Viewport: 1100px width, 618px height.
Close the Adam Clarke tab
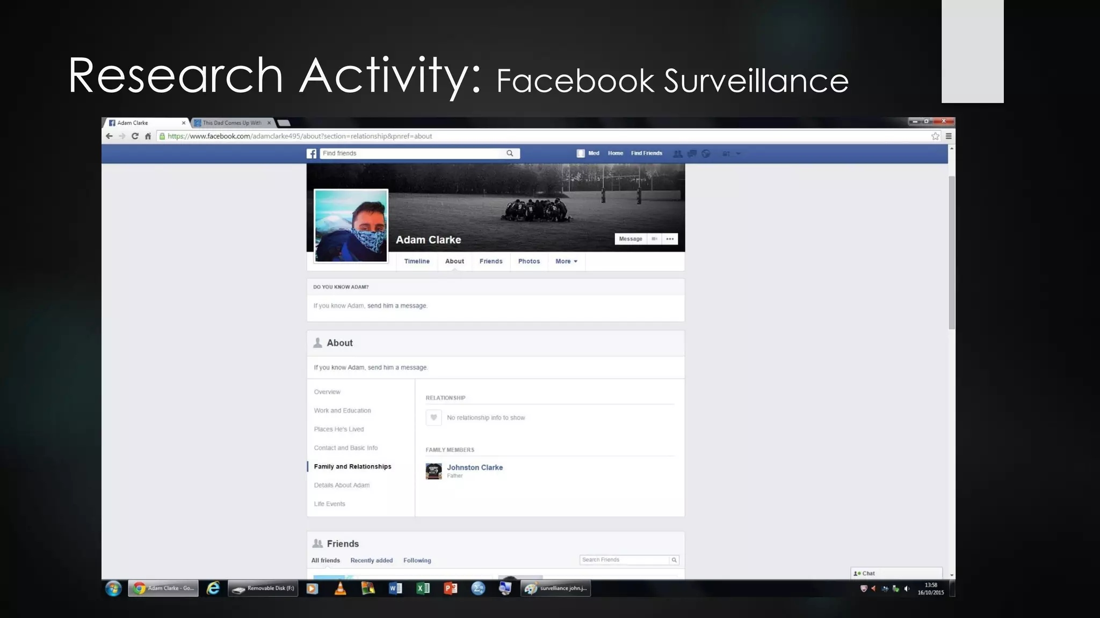pos(184,123)
